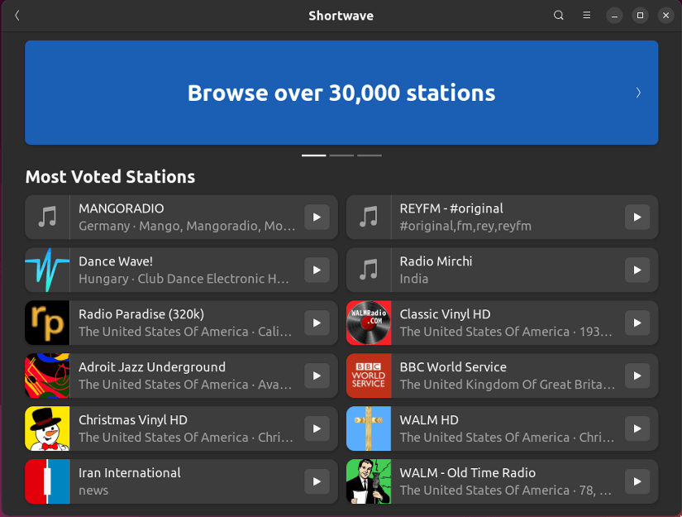This screenshot has height=517, width=682.
Task: Select the first carousel page indicator
Action: [x=313, y=156]
